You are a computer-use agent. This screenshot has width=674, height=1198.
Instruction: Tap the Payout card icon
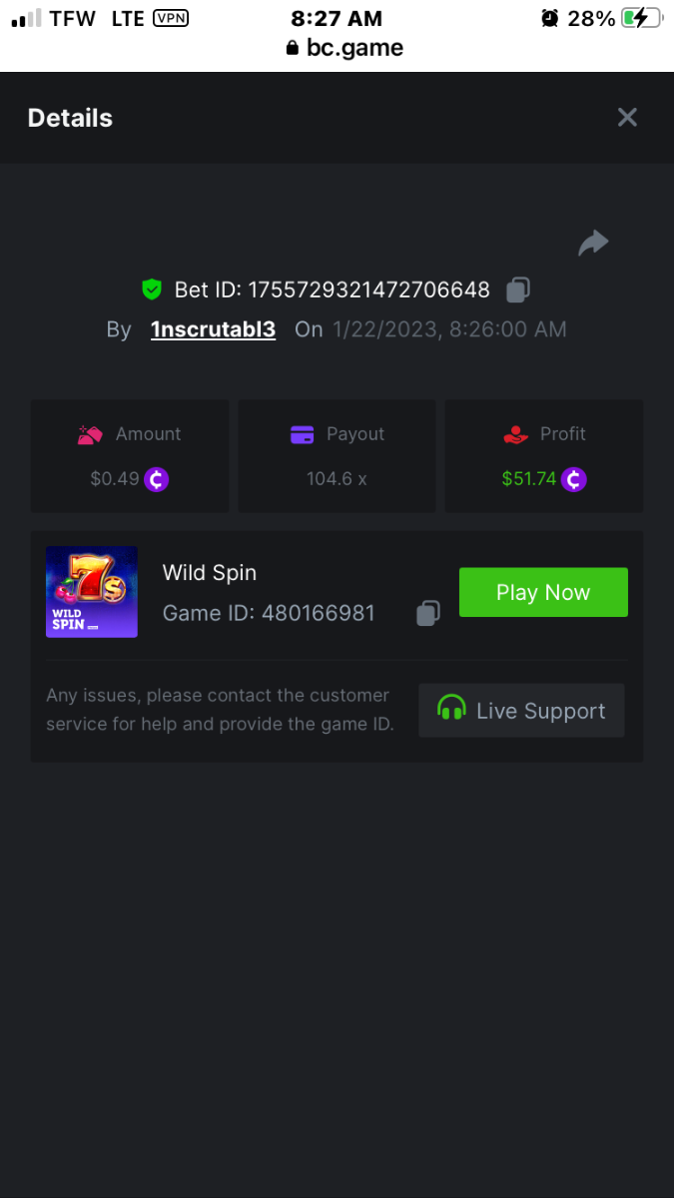point(302,434)
